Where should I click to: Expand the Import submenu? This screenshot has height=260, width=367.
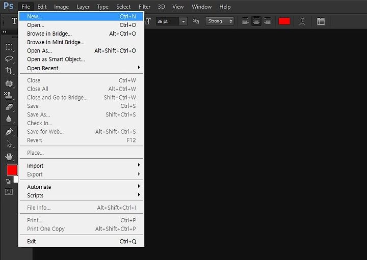point(139,165)
